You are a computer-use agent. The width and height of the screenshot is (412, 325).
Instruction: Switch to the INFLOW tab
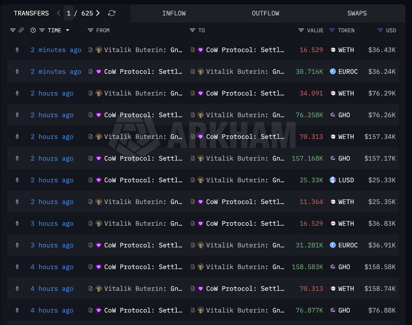[x=174, y=13]
